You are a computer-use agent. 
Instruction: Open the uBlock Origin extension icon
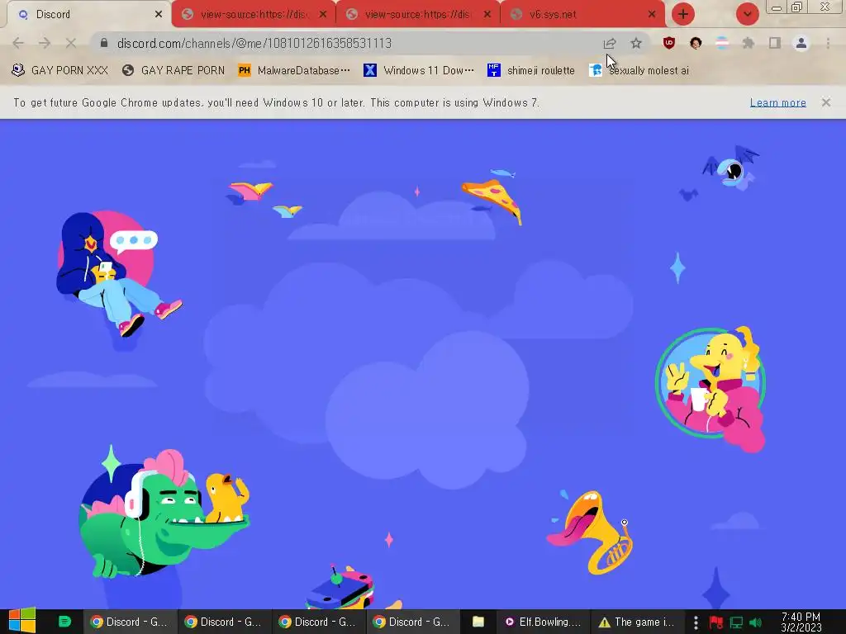pyautogui.click(x=669, y=43)
